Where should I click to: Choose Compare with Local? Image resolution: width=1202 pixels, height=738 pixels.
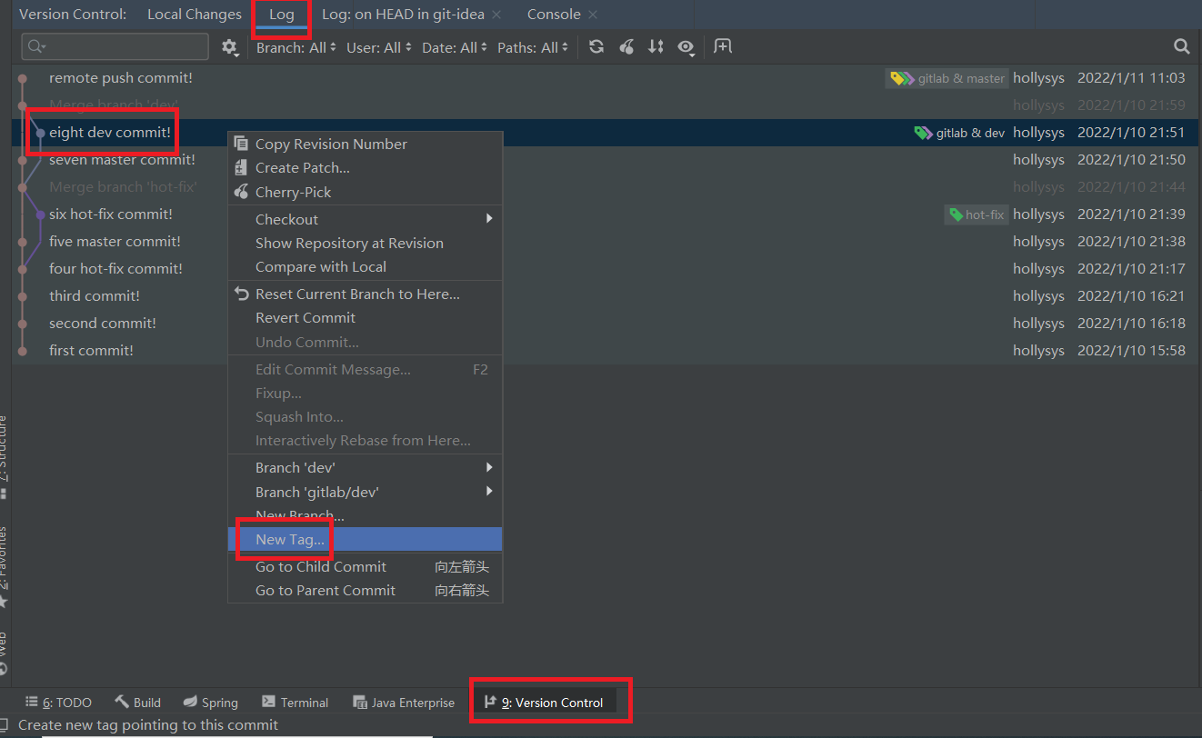point(365,266)
